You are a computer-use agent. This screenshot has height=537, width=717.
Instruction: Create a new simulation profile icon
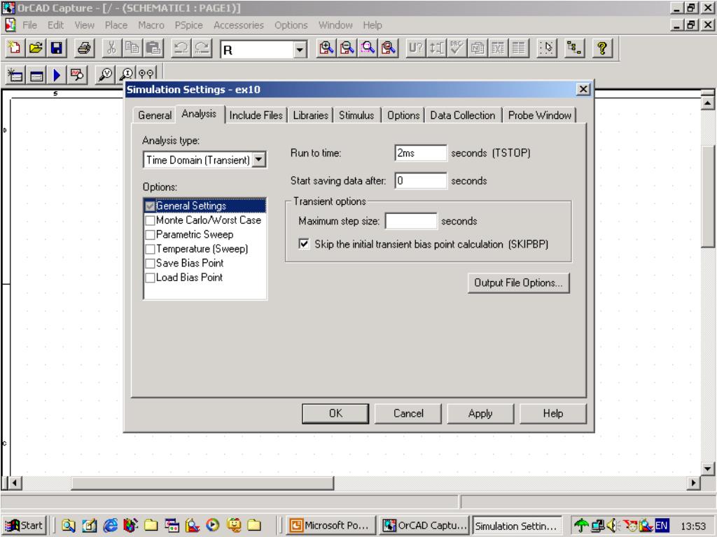[15, 74]
